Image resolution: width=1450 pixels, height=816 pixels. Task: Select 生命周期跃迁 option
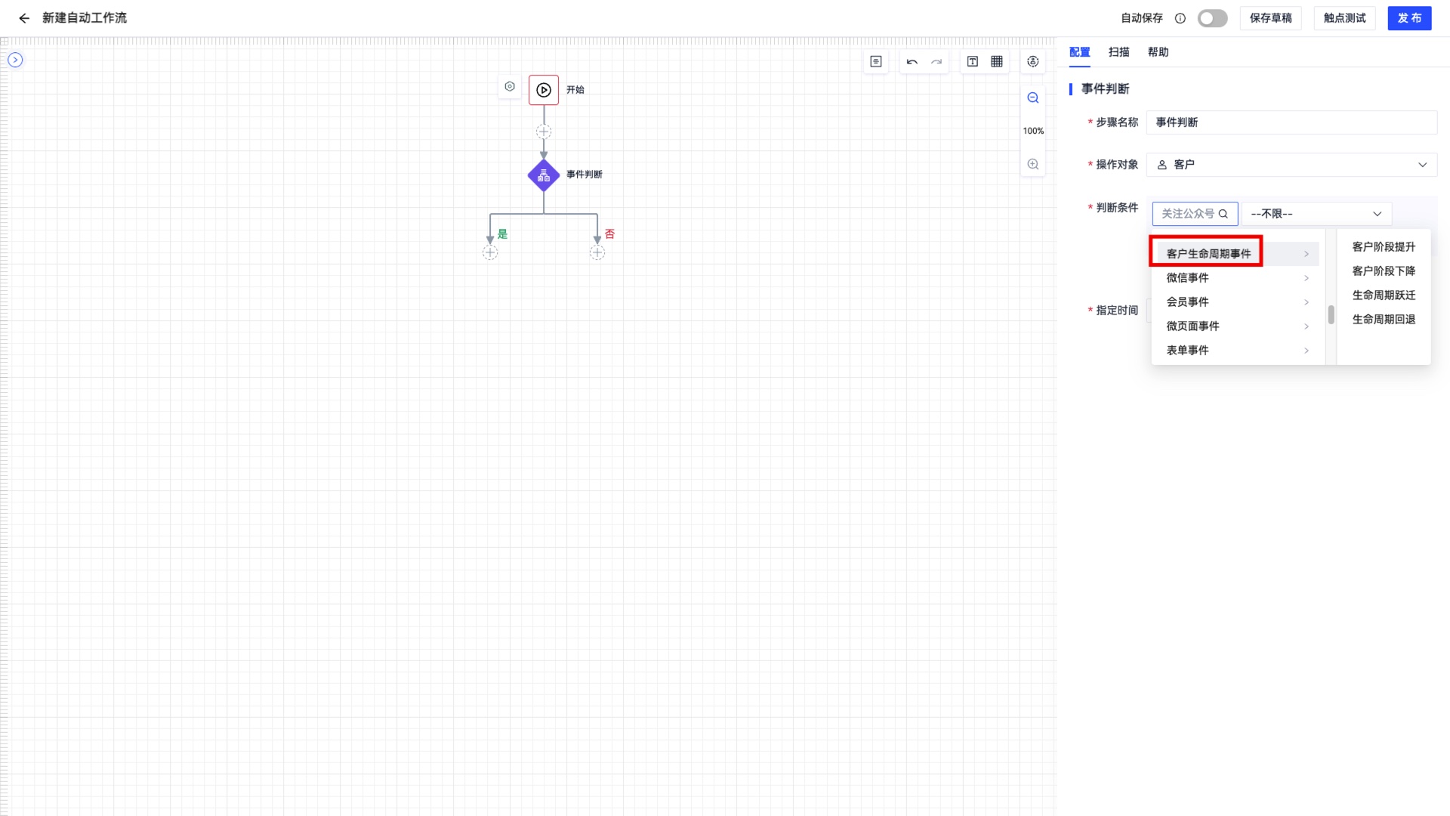[1384, 295]
